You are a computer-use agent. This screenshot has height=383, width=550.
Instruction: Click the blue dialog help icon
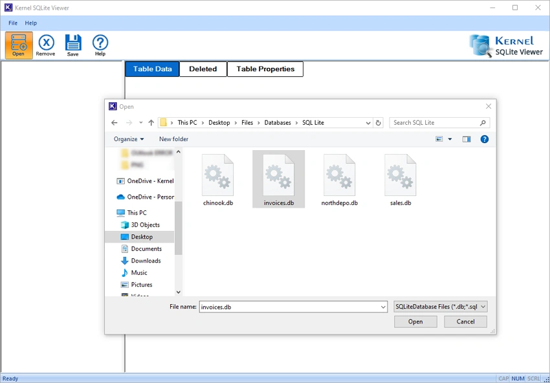tap(485, 139)
